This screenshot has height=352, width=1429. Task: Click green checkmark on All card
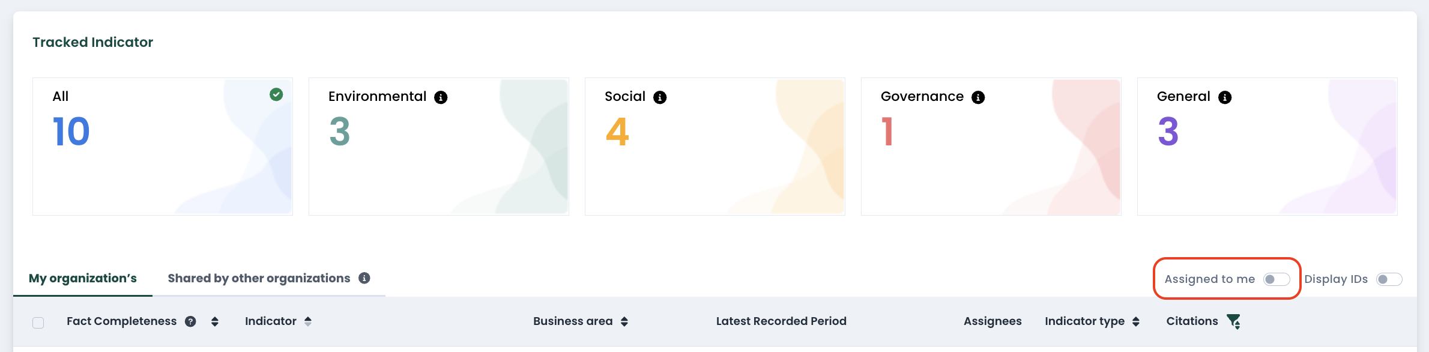tap(276, 94)
